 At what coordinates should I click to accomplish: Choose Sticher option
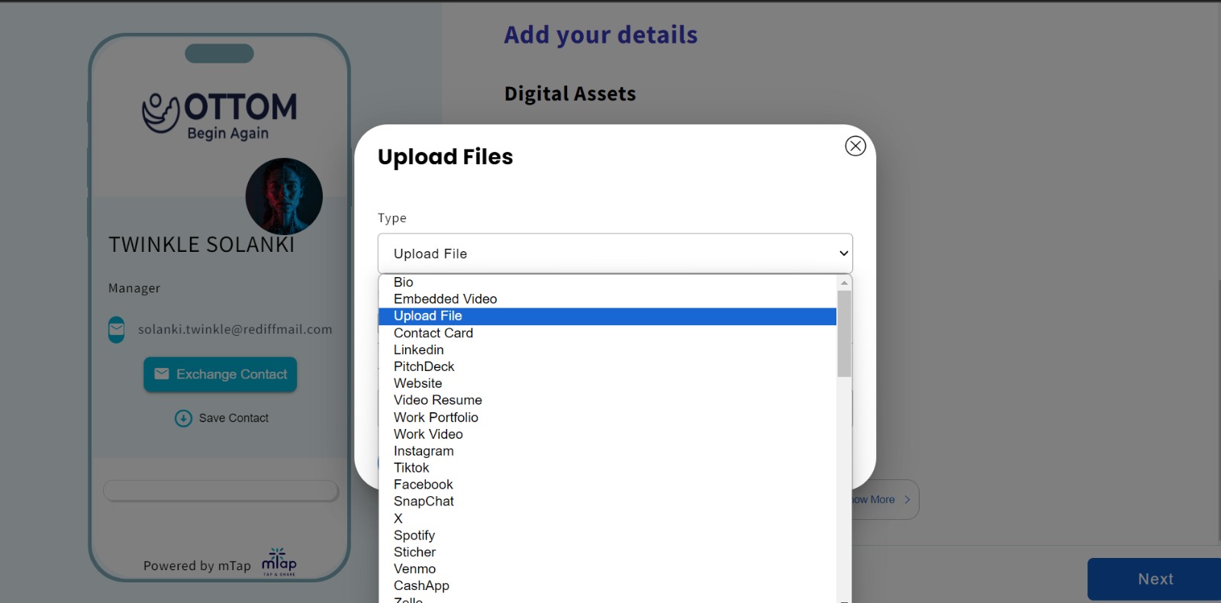(x=607, y=553)
